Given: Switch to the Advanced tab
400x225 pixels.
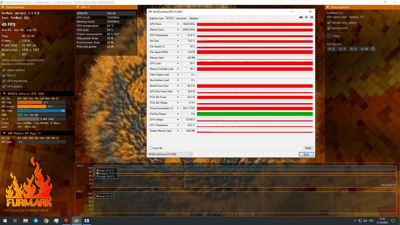Looking at the screenshot, I should [181, 18].
